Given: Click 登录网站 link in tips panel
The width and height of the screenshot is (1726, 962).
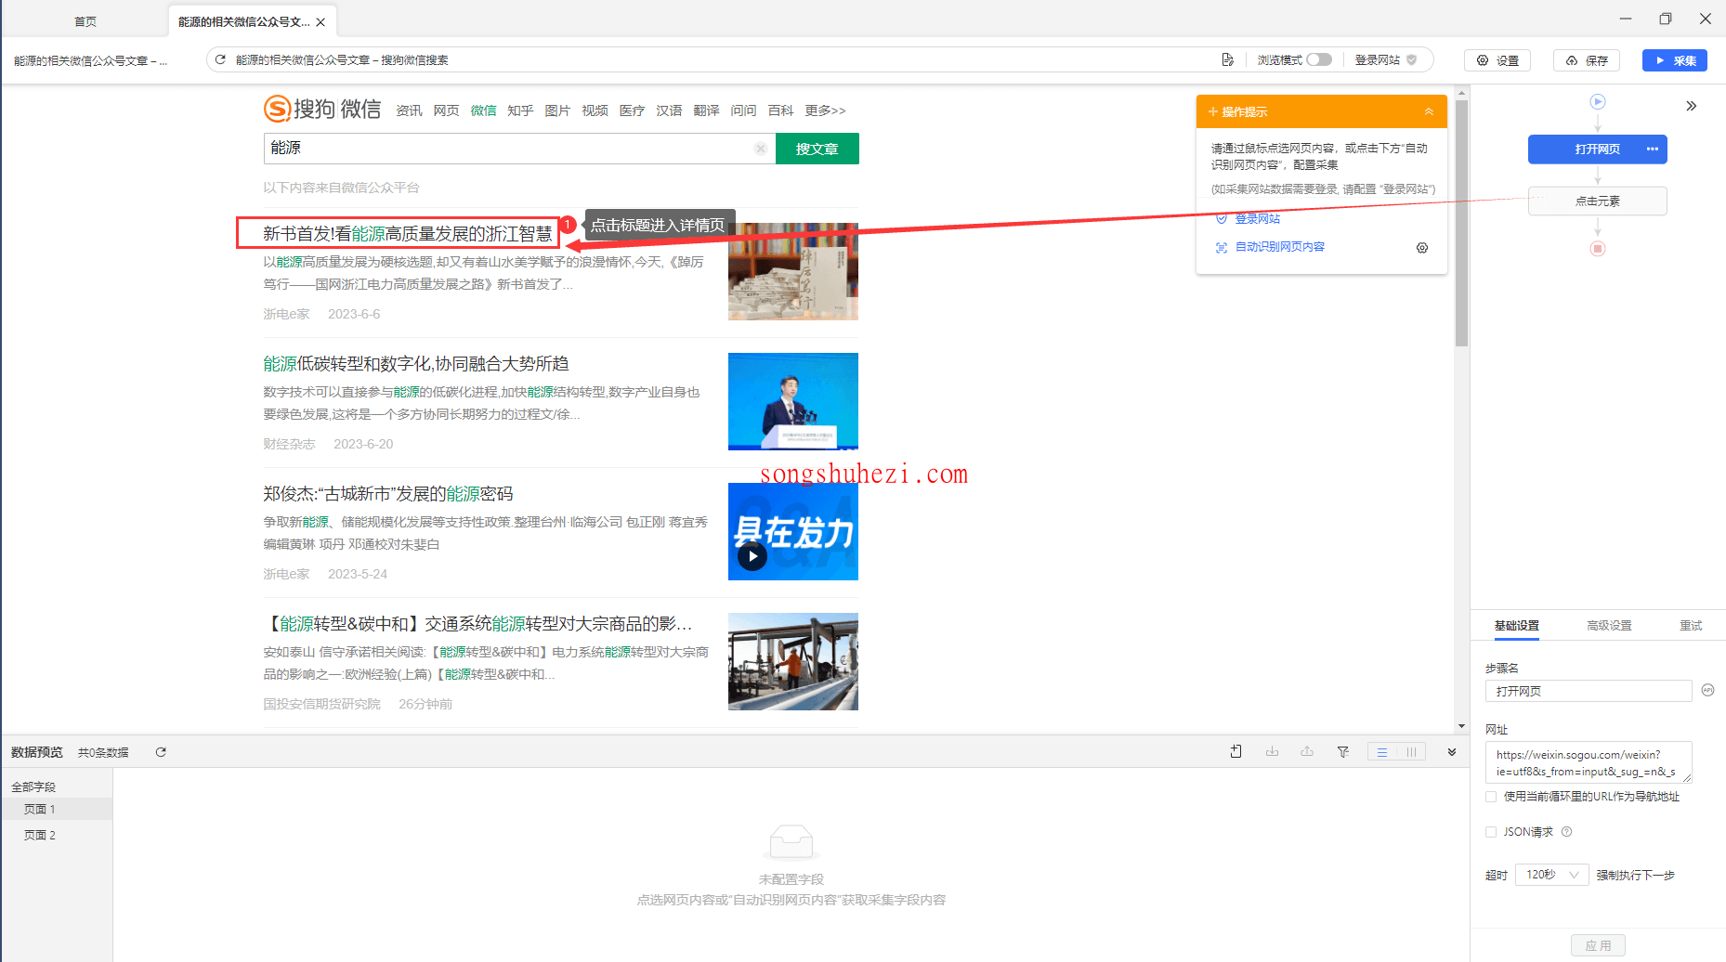Looking at the screenshot, I should pyautogui.click(x=1257, y=219).
